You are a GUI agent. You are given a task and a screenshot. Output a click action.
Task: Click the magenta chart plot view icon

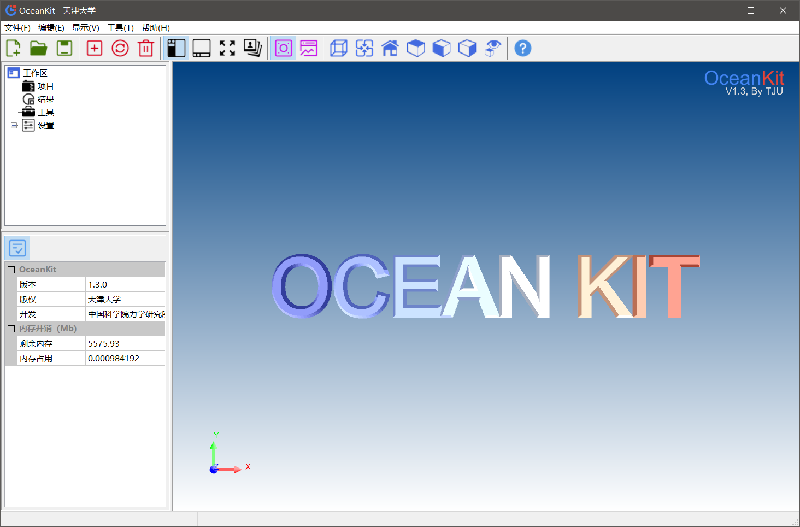pos(309,48)
